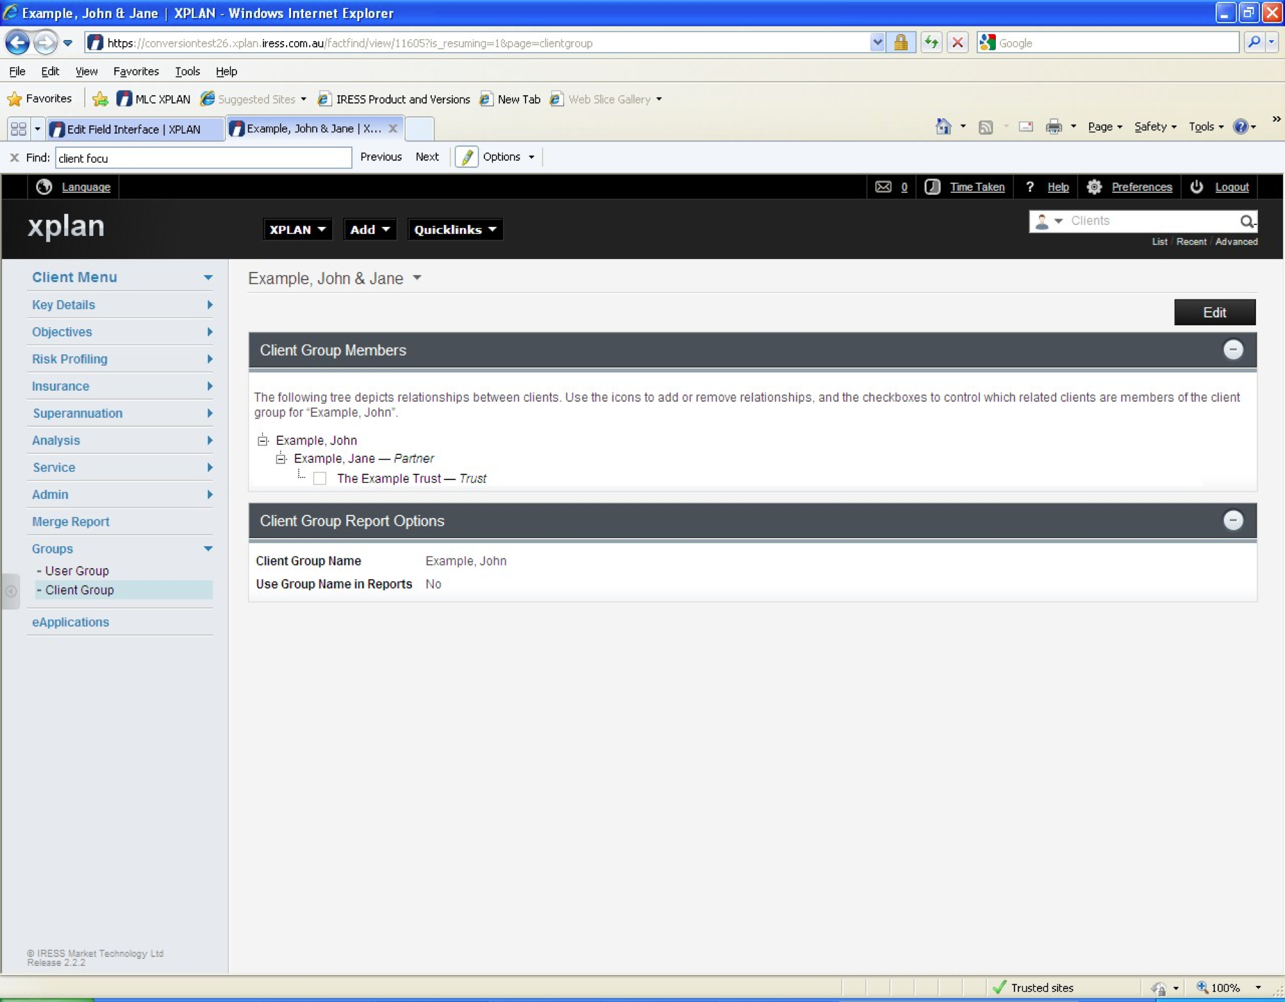Click the Find text input field
The height and width of the screenshot is (1002, 1285).
pyautogui.click(x=203, y=158)
